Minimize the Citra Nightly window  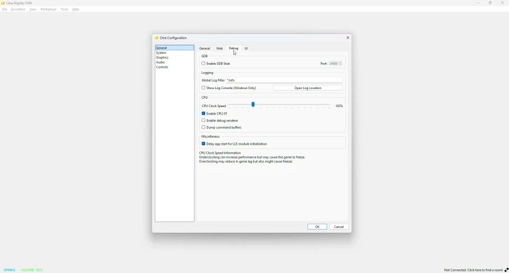click(x=478, y=3)
